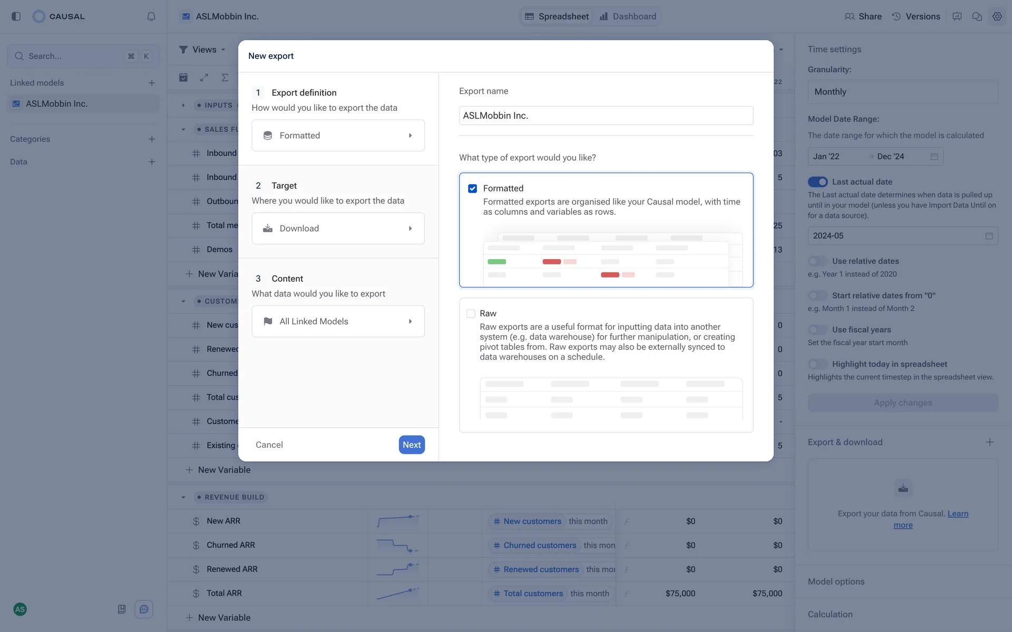Expand All Linked Models content option

(x=338, y=321)
